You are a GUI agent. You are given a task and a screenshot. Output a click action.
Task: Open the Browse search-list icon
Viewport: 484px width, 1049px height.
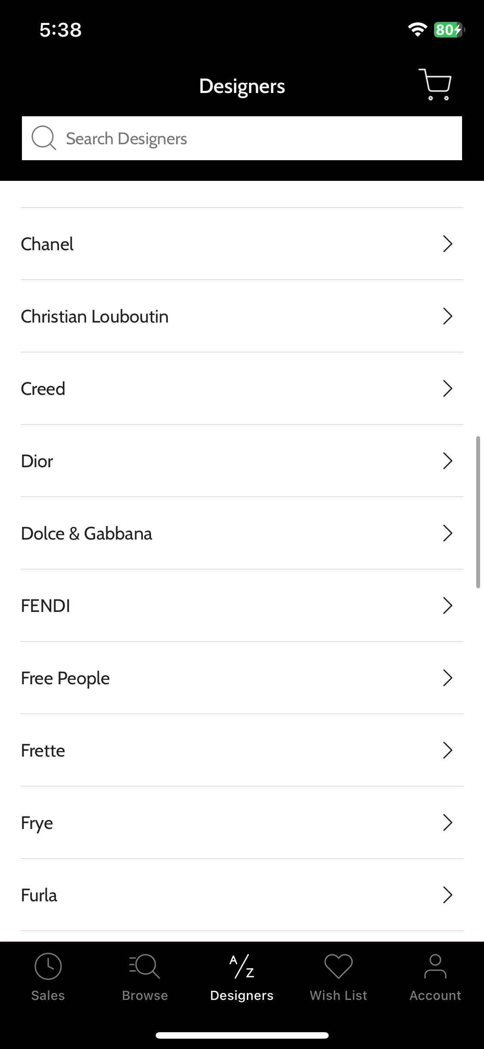tap(145, 966)
